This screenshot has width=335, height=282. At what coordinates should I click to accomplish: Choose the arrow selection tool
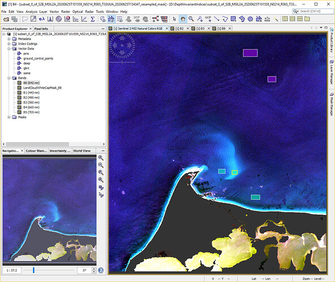174,19
